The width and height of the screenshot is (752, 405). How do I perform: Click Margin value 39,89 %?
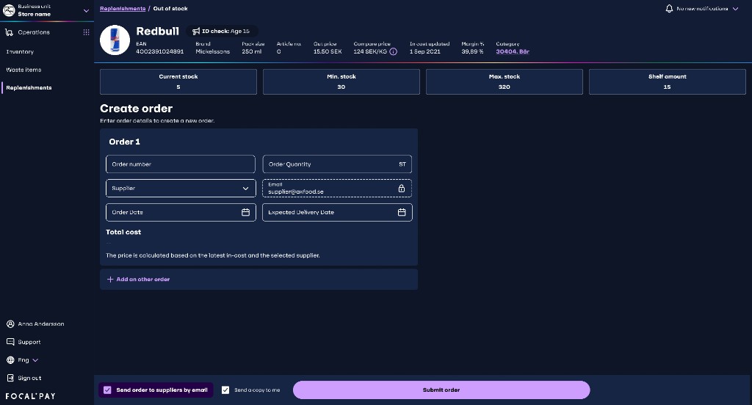coord(472,52)
